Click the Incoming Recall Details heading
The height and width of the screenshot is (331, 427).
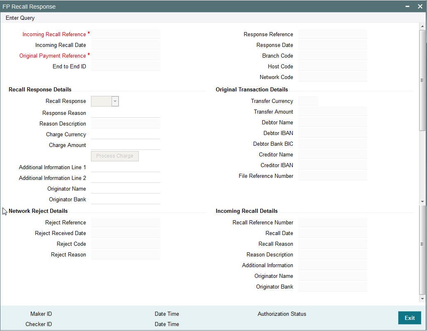point(247,211)
